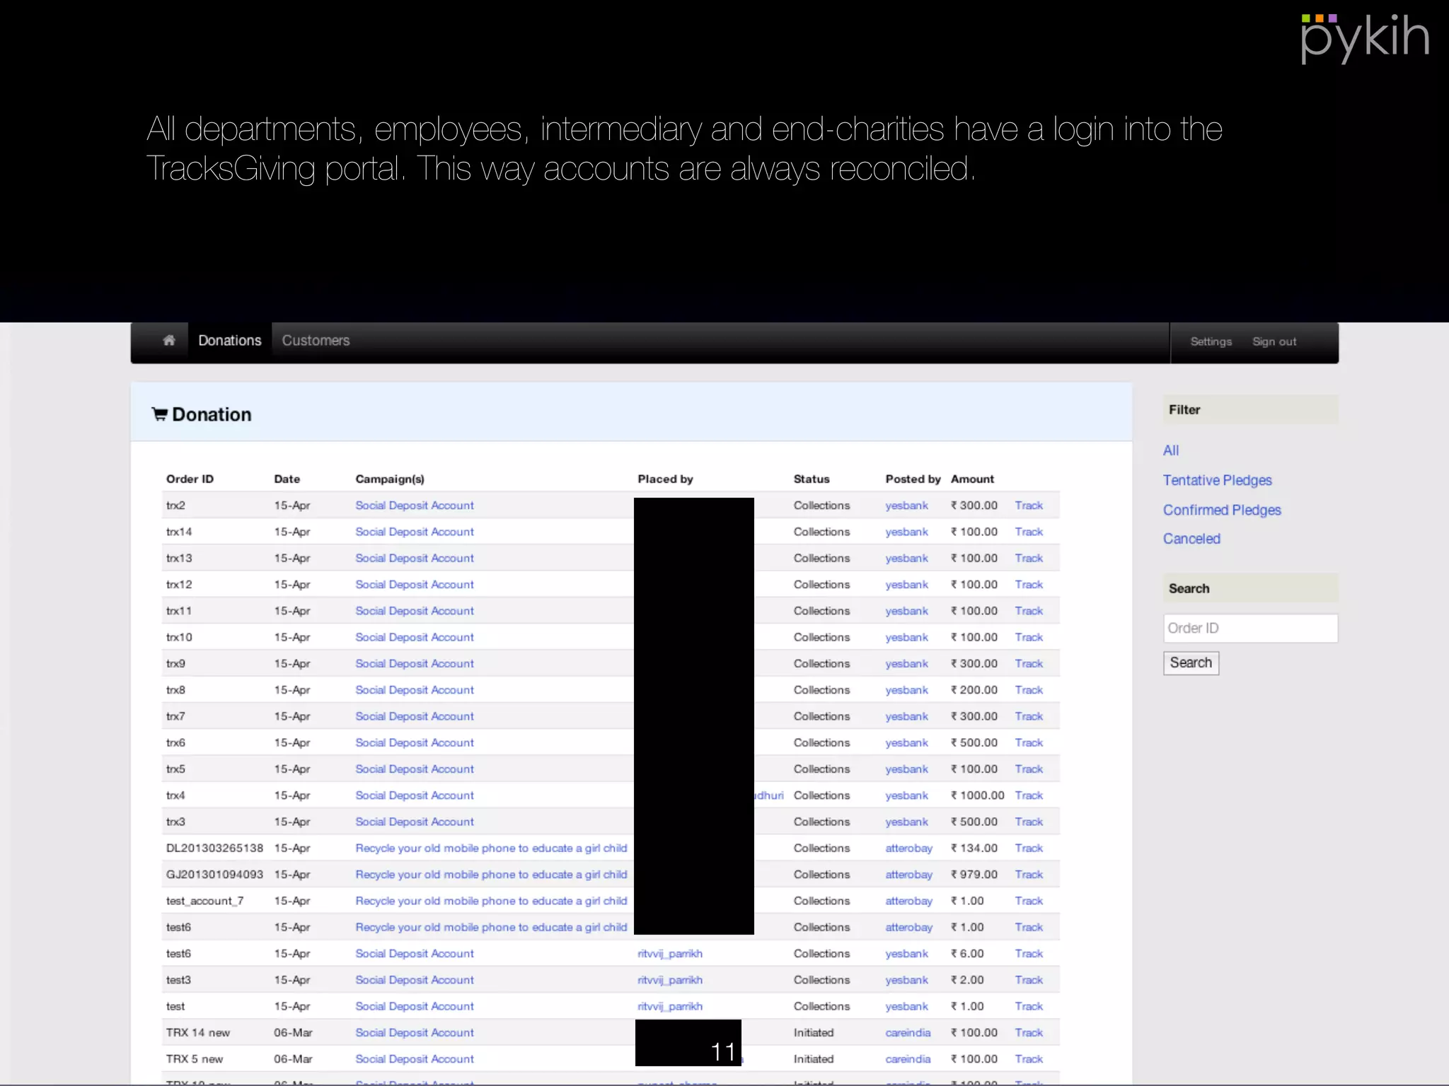Click the Donation cart icon
Image resolution: width=1449 pixels, height=1086 pixels.
click(160, 414)
